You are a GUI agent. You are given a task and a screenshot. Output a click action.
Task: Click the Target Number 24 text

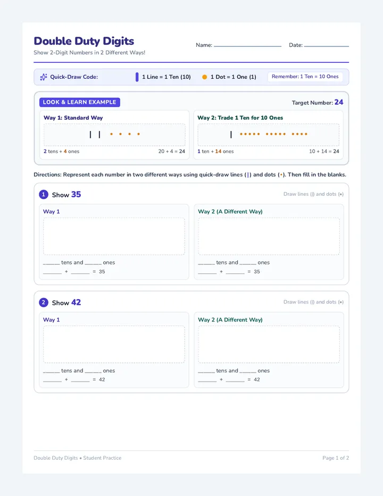point(318,102)
